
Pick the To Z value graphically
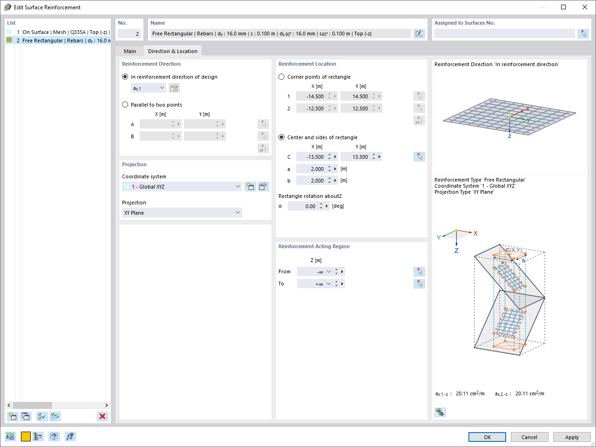coord(419,284)
